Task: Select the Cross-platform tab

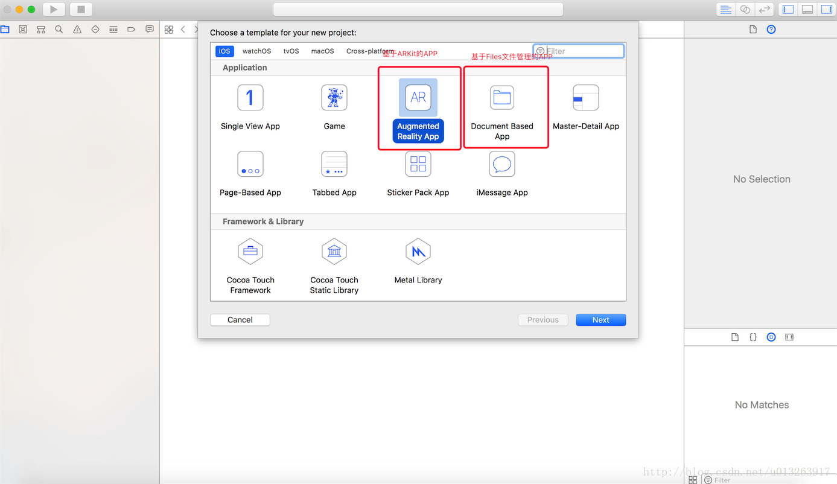Action: point(370,51)
